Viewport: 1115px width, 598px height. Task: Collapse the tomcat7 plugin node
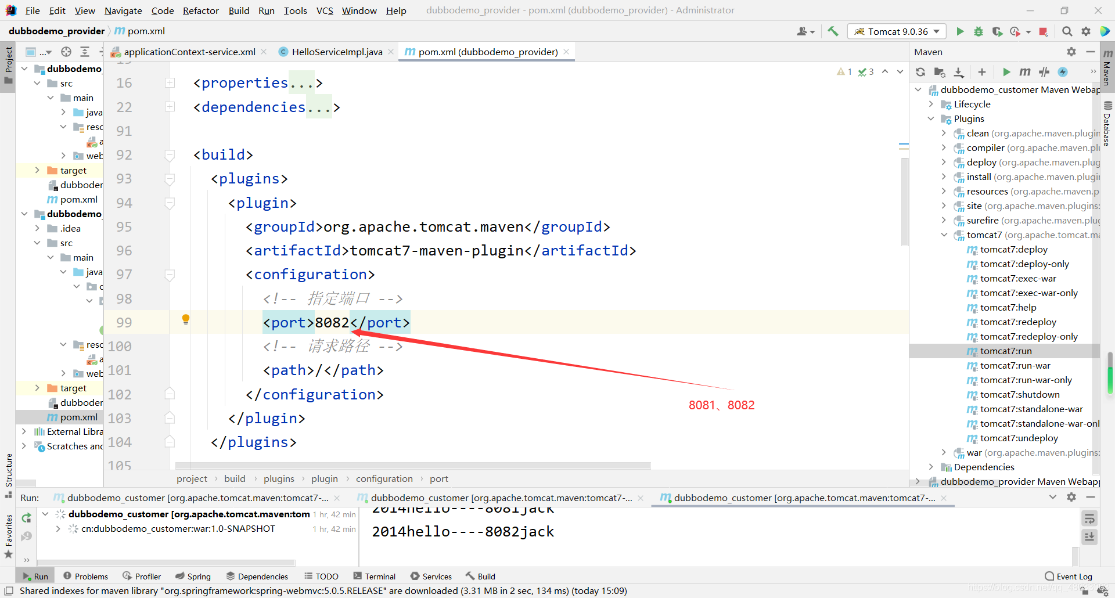click(x=944, y=235)
